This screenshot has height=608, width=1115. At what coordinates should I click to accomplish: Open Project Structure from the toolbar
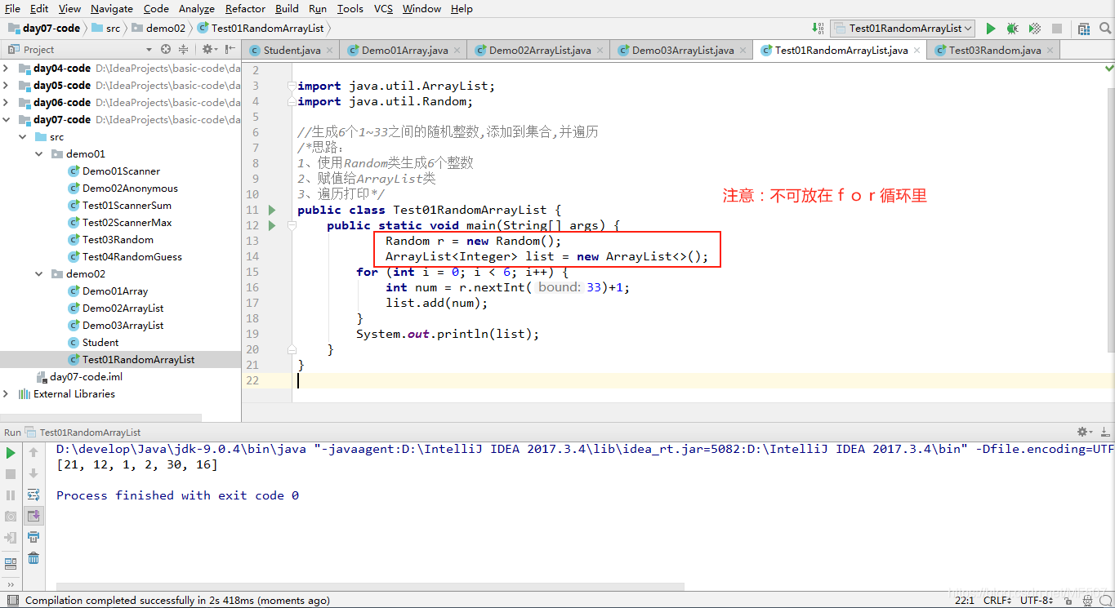[1084, 29]
